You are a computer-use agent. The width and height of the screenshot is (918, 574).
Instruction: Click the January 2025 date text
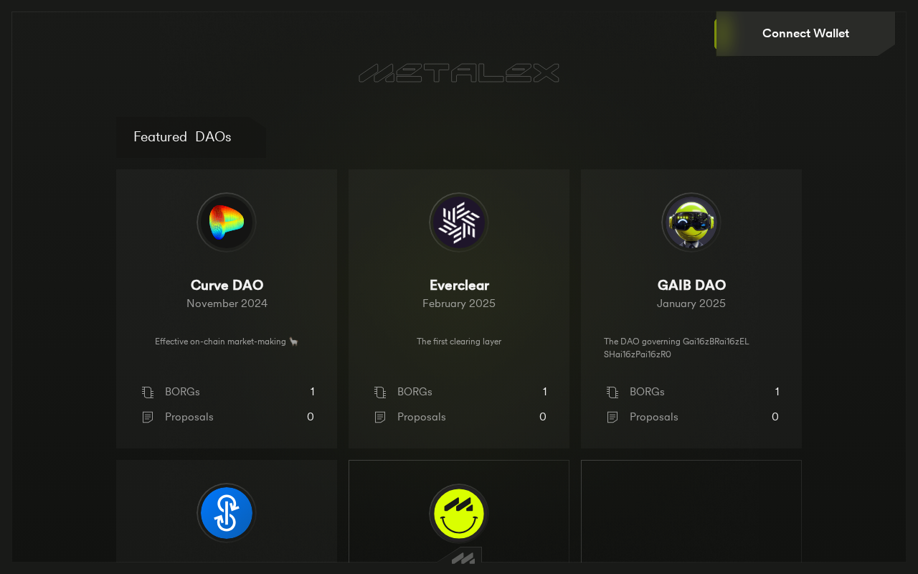point(691,304)
